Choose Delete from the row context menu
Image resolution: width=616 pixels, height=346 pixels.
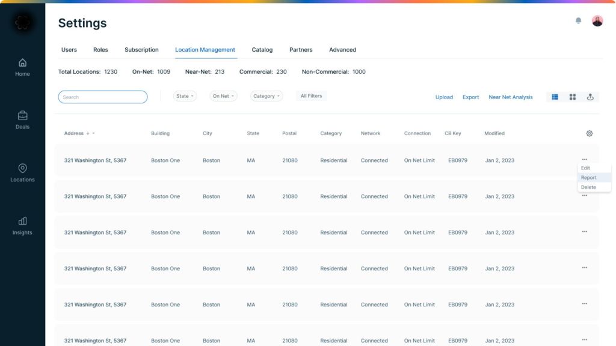tap(588, 187)
